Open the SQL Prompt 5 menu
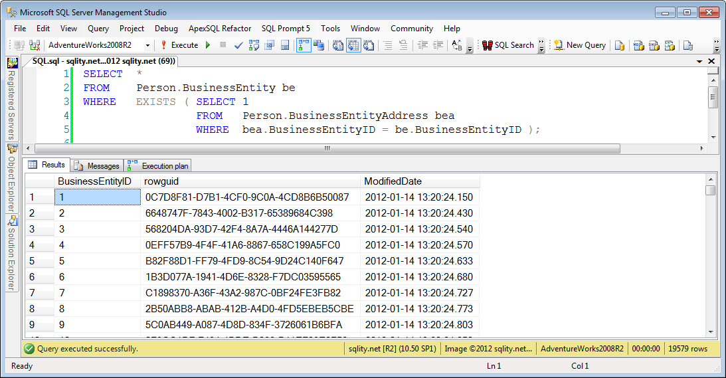The height and width of the screenshot is (378, 726). pos(286,29)
